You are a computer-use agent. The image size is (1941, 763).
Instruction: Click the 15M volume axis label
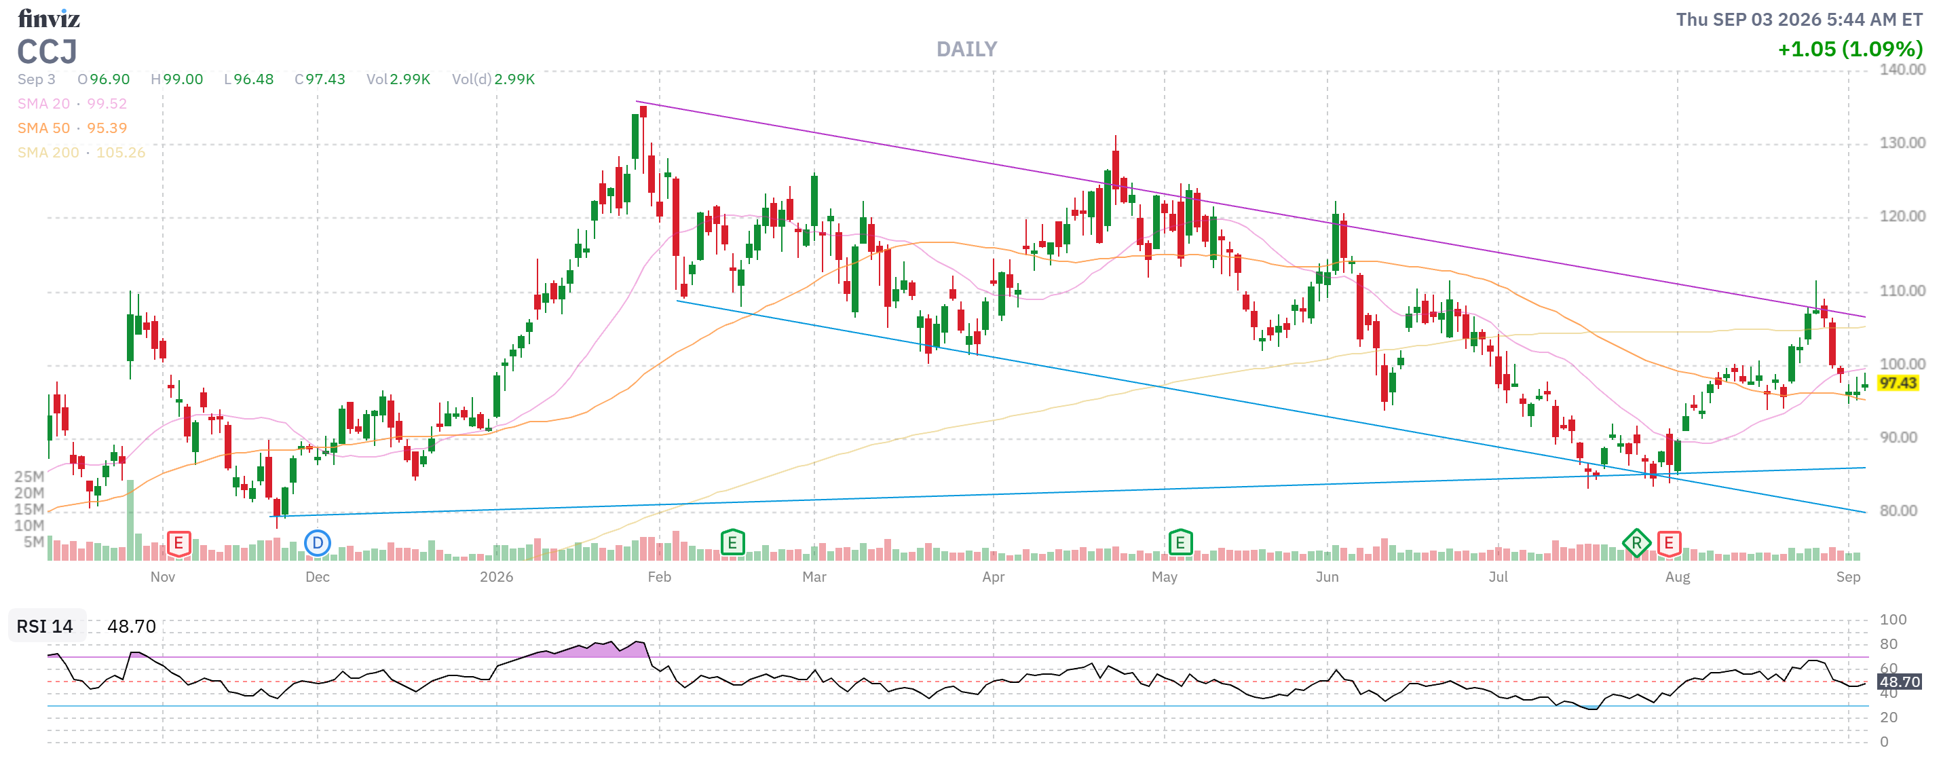29,510
